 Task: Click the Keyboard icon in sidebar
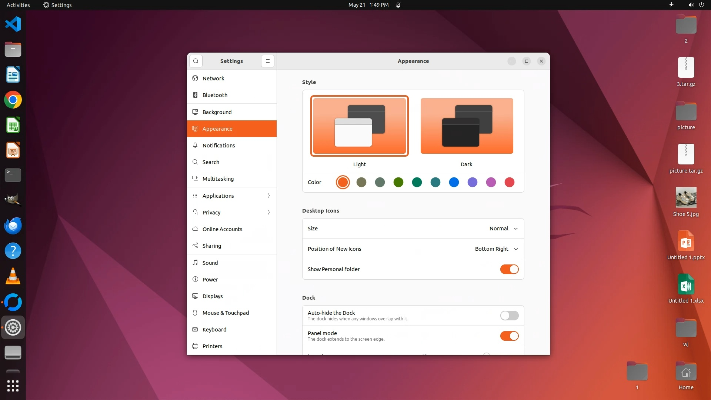pyautogui.click(x=195, y=330)
